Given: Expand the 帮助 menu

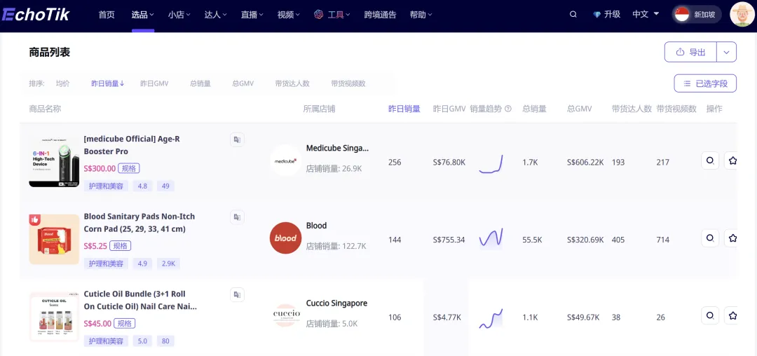Looking at the screenshot, I should tap(421, 15).
